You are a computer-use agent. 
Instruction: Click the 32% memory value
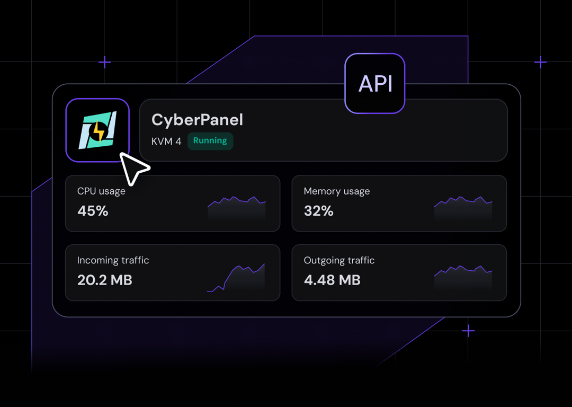pos(319,211)
